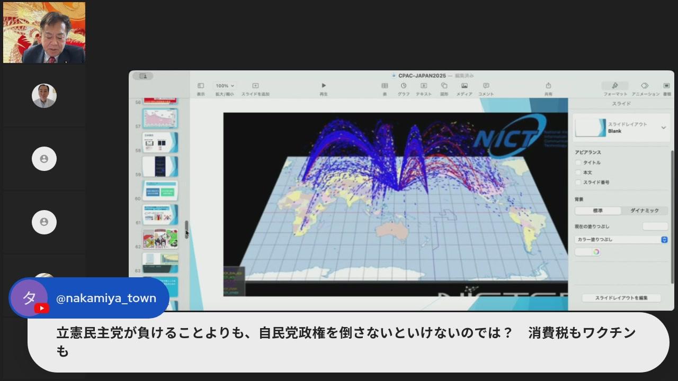Open the color wheel picker

pos(596,252)
